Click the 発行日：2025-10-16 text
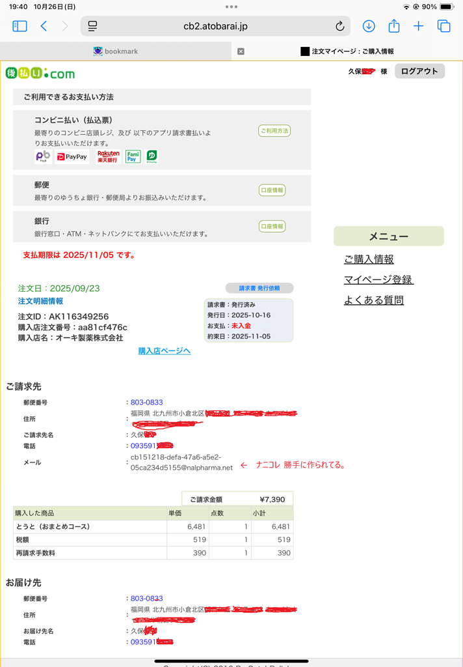 click(x=239, y=315)
